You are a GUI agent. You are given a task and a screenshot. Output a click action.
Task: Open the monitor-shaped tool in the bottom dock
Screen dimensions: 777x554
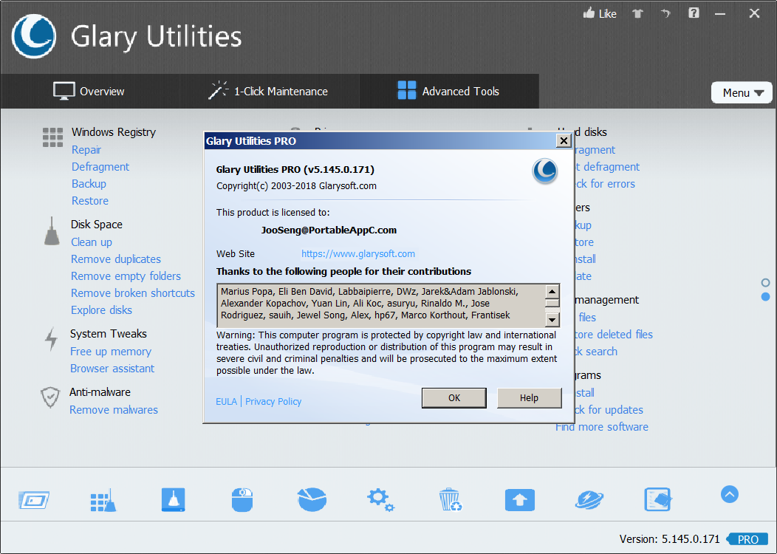34,500
